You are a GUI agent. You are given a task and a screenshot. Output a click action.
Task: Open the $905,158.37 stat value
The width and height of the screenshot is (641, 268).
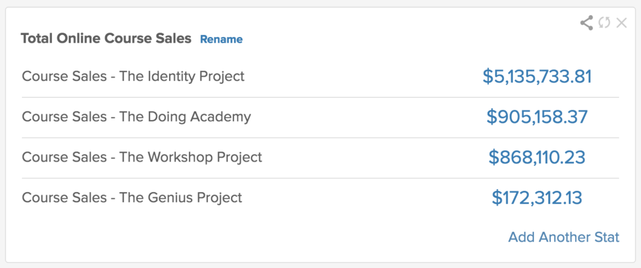pos(537,116)
